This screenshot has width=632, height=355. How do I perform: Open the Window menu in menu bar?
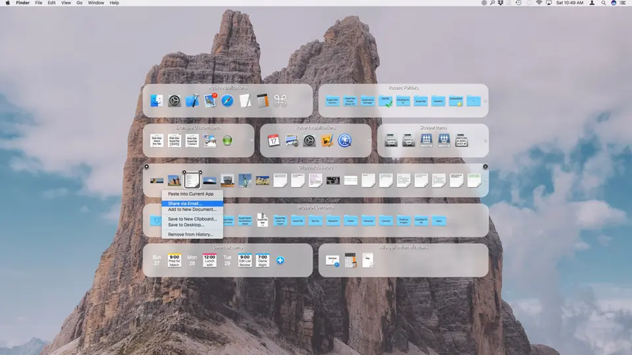click(x=95, y=3)
